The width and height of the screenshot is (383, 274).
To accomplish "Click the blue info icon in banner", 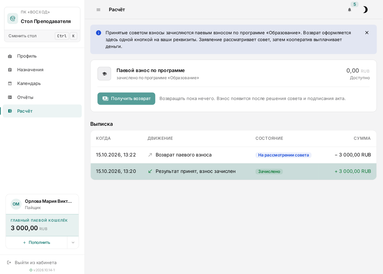I will tap(98, 33).
